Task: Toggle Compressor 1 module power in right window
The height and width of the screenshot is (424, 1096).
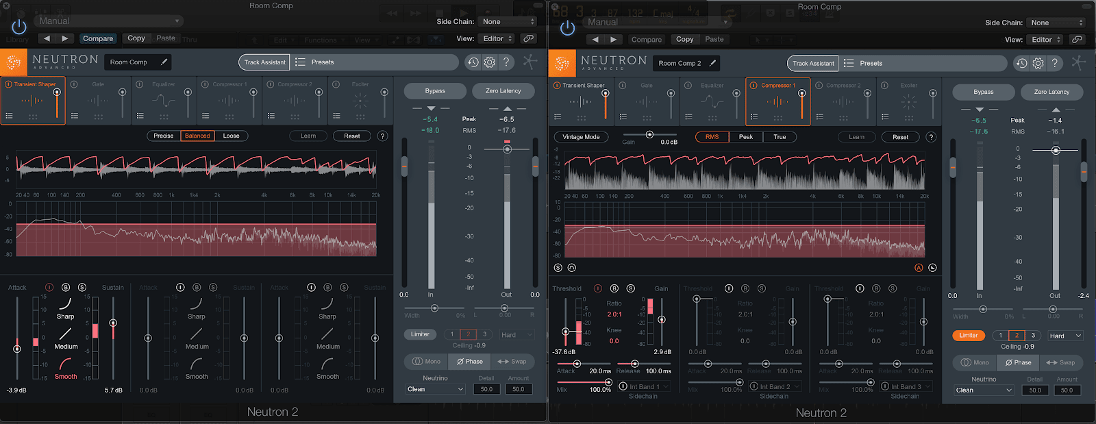Action: coord(754,86)
